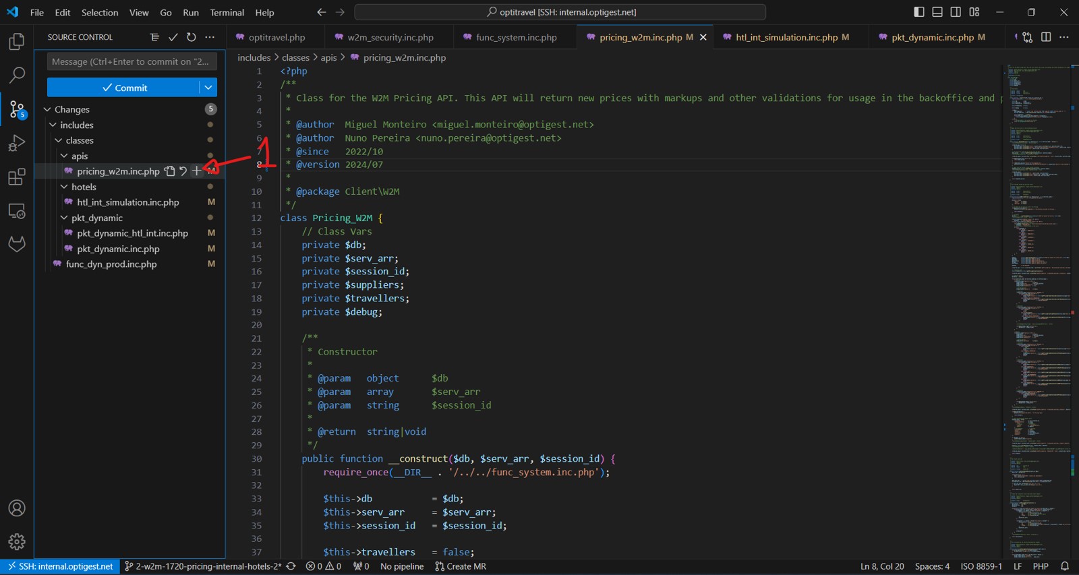Switch to the func_system.inc.php tab
Image resolution: width=1079 pixels, height=575 pixels.
click(x=516, y=37)
